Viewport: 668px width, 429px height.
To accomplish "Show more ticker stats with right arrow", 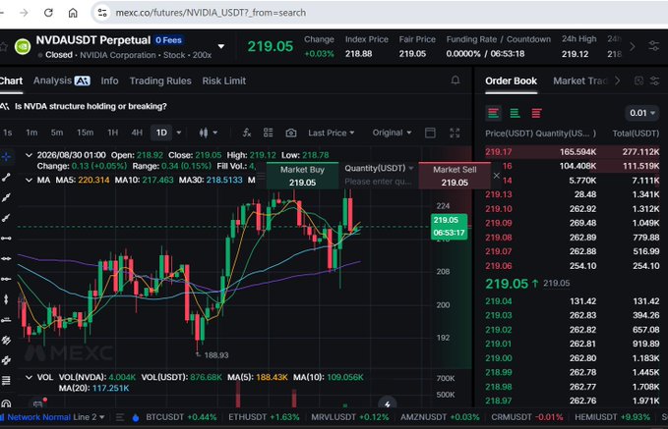I will click(x=633, y=46).
